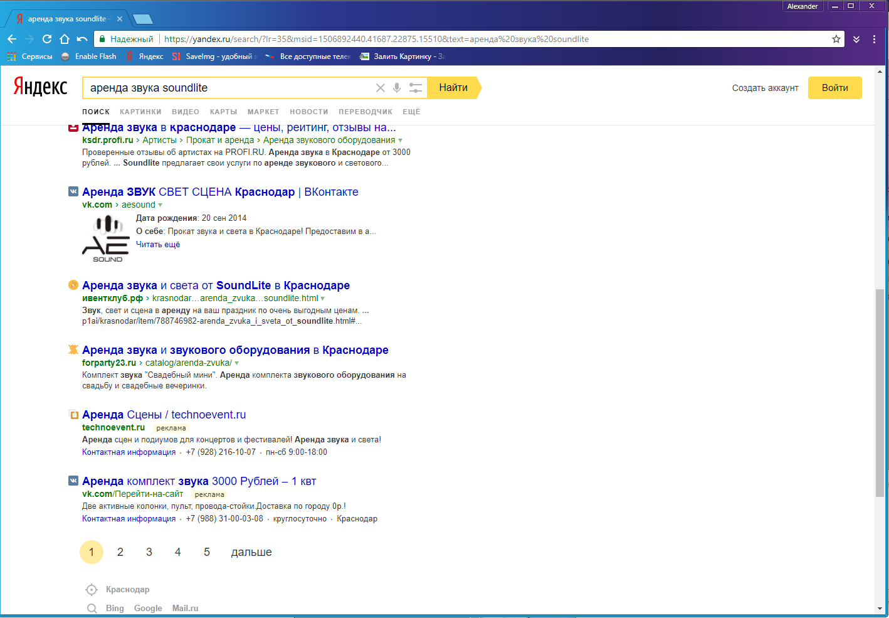The width and height of the screenshot is (889, 618).
Task: Open the SaveImg bookmark
Action: (213, 56)
